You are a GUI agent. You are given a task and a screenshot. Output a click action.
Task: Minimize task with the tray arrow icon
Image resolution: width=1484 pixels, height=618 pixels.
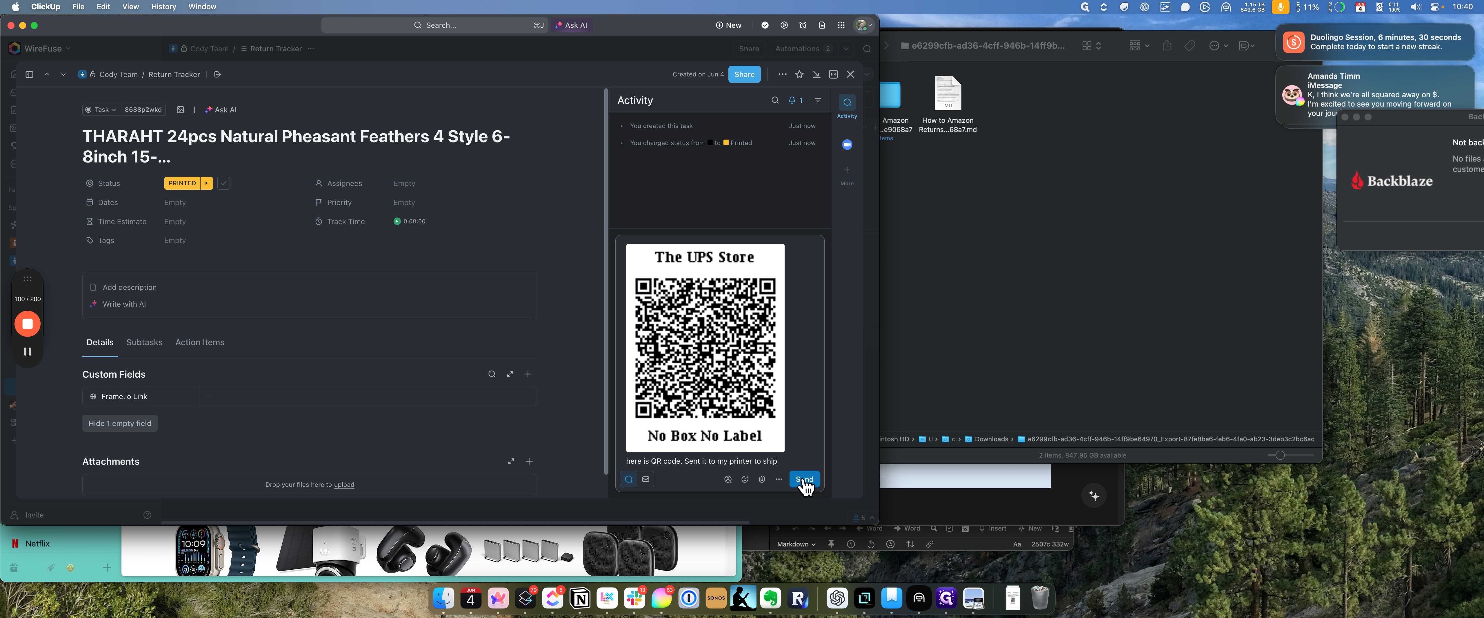pos(816,74)
